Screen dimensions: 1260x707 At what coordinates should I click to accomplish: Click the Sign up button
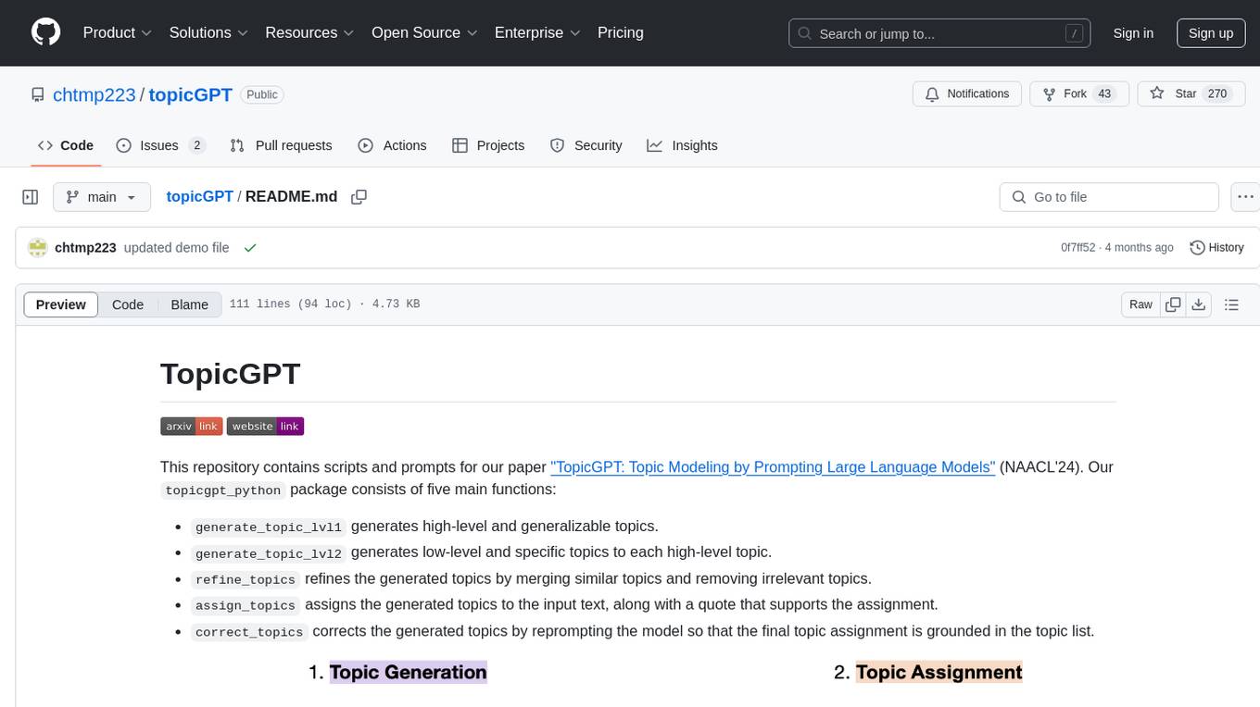point(1211,33)
